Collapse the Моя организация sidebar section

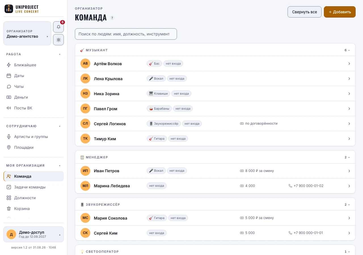33,165
